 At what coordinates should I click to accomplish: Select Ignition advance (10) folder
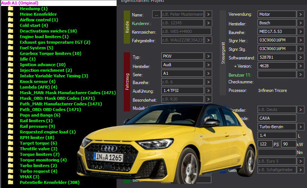pos(43,65)
